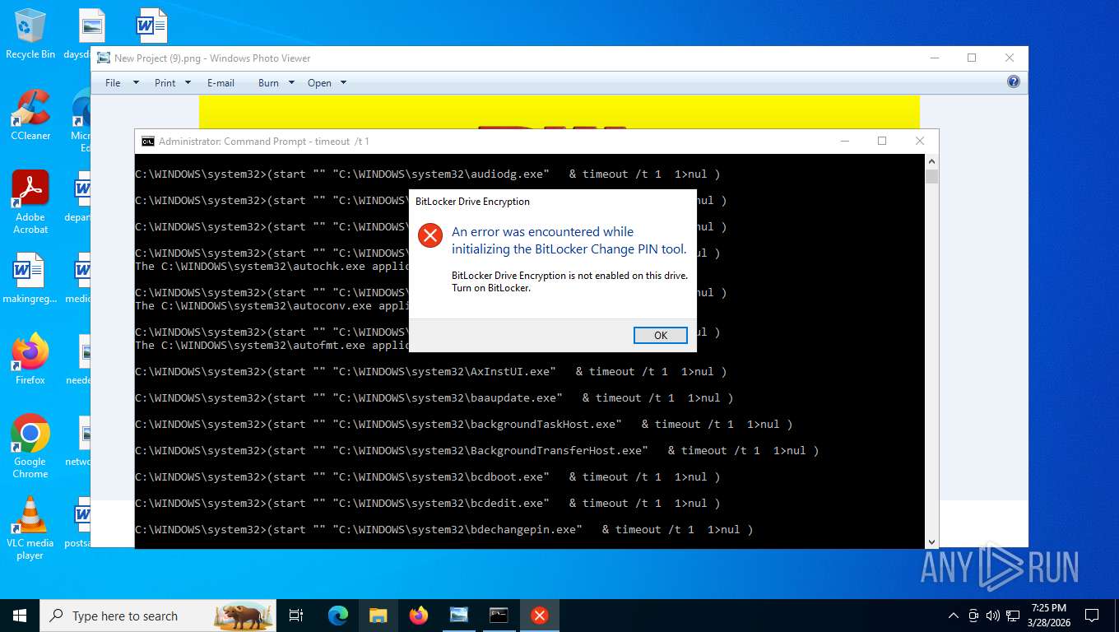Click the volume speaker tray icon
This screenshot has height=632, width=1119.
(x=992, y=616)
